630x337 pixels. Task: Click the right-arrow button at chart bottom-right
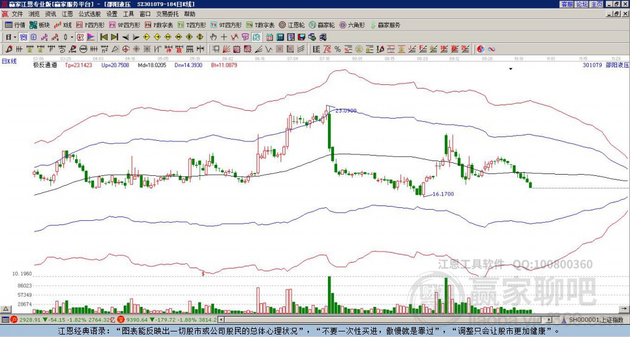[624, 309]
